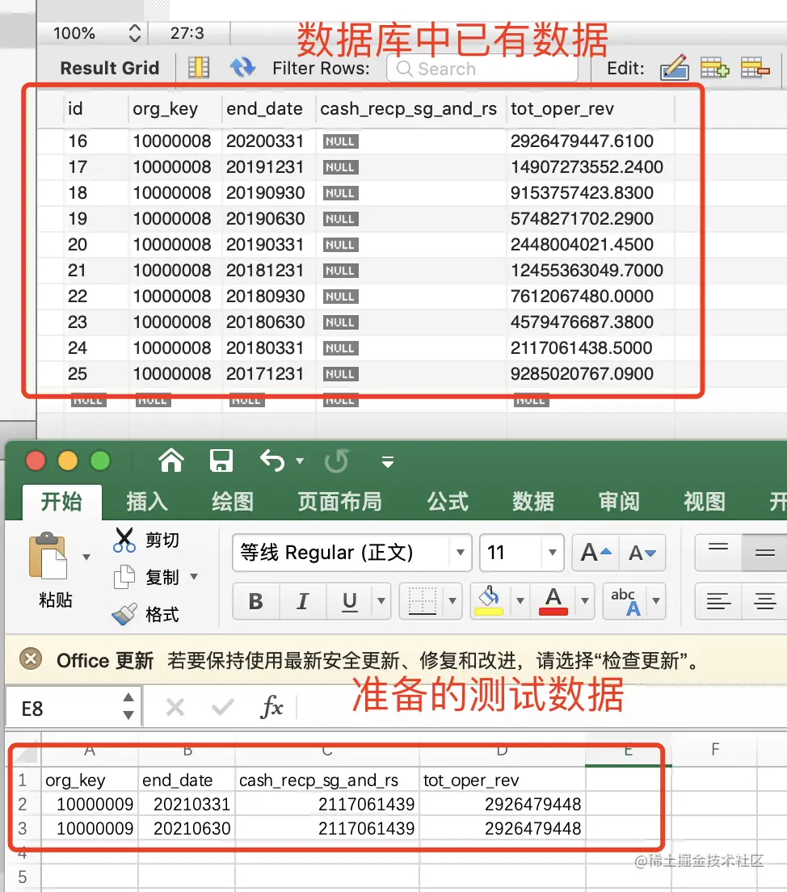Align text left

(x=718, y=601)
